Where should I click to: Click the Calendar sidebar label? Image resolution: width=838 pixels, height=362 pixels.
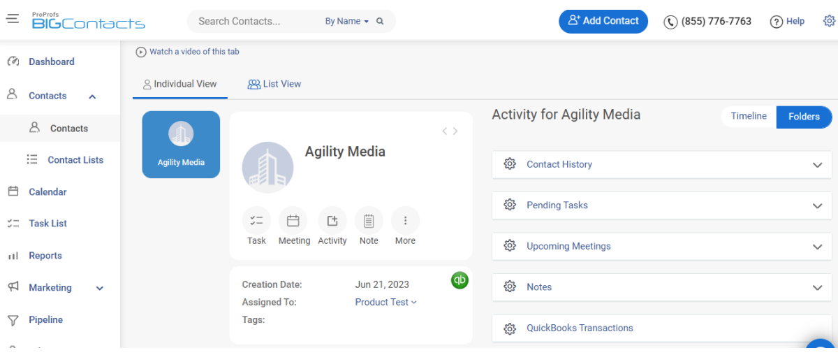pyautogui.click(x=47, y=191)
